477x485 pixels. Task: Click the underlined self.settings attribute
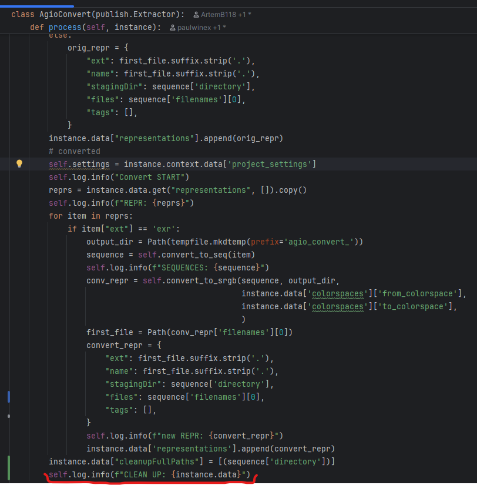[x=79, y=165]
